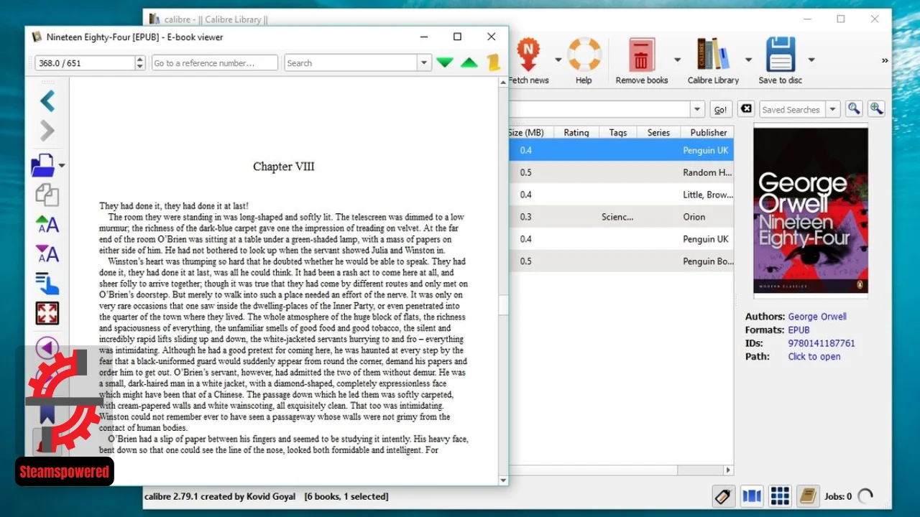Decrease the font size in the viewer
The image size is (920, 517).
[x=47, y=253]
